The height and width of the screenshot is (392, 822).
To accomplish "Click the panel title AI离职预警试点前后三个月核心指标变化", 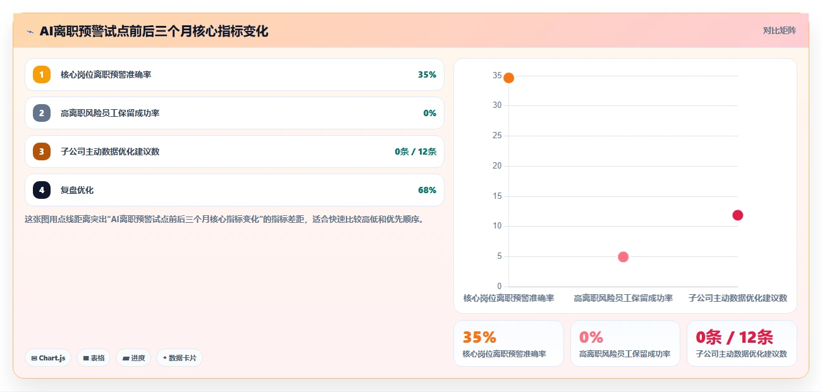I will coord(154,31).
